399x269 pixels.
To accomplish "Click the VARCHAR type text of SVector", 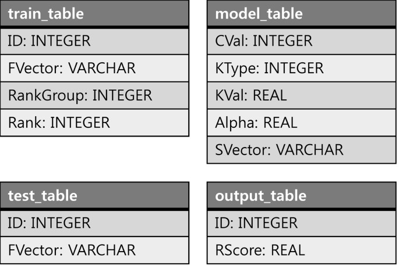I will tap(309, 150).
